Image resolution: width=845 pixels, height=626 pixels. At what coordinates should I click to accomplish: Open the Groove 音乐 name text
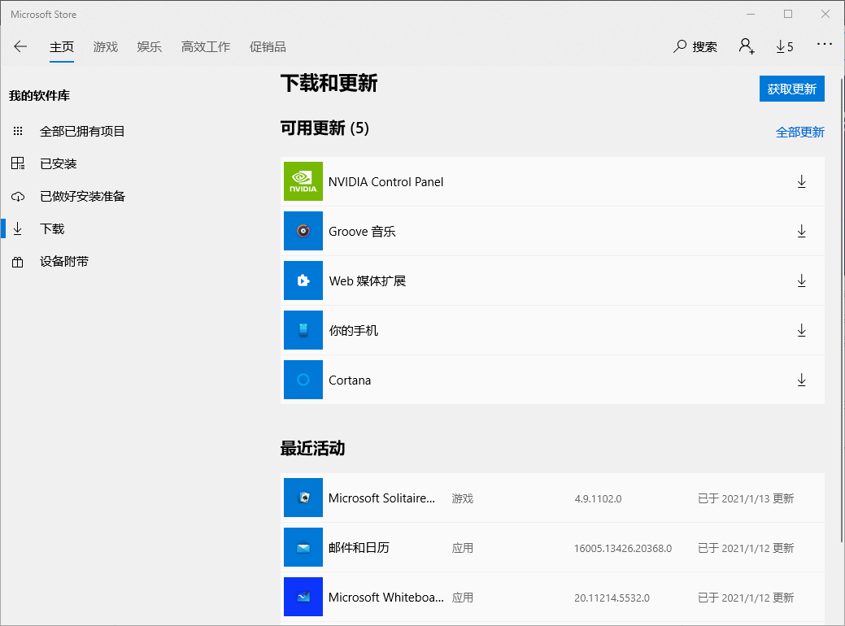click(x=362, y=232)
